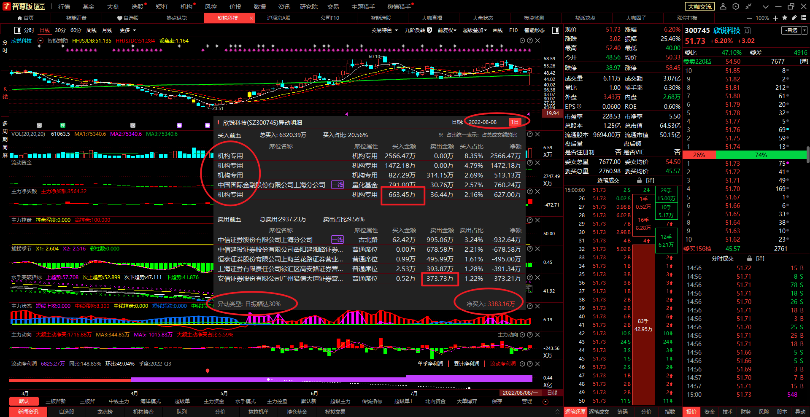Image resolution: width=810 pixels, height=417 pixels.
Task: Click the 一线 tag beside 中信证券
Action: click(x=337, y=239)
